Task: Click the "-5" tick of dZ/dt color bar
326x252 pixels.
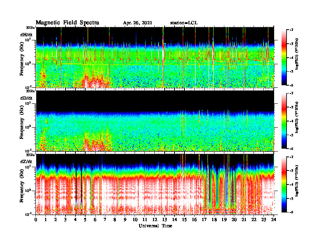Action: click(x=291, y=198)
